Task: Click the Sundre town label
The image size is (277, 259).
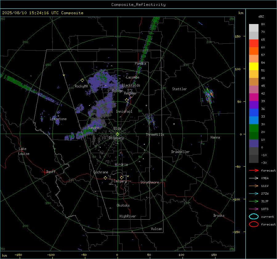Action: pos(93,128)
